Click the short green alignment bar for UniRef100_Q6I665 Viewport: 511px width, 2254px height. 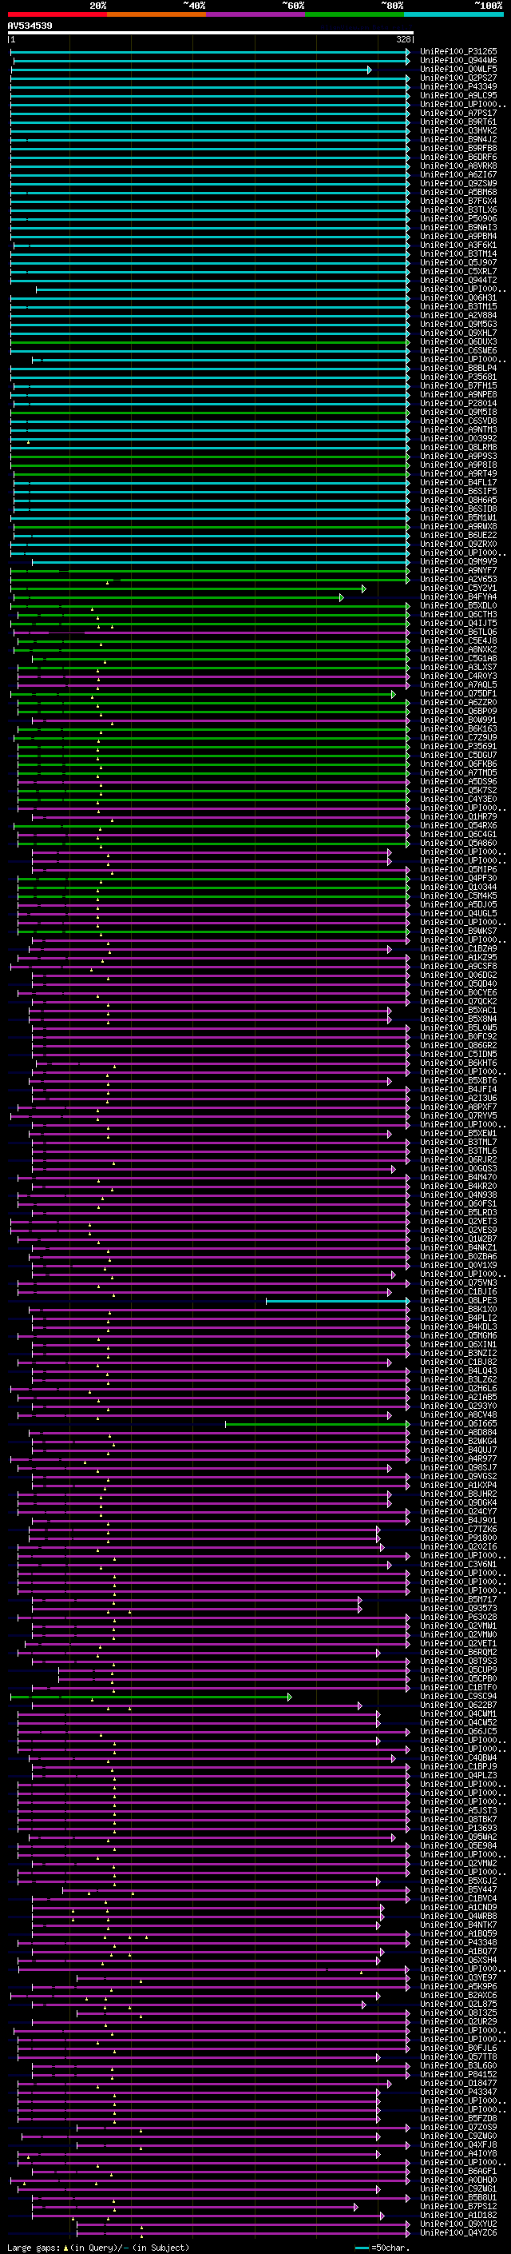[317, 1425]
